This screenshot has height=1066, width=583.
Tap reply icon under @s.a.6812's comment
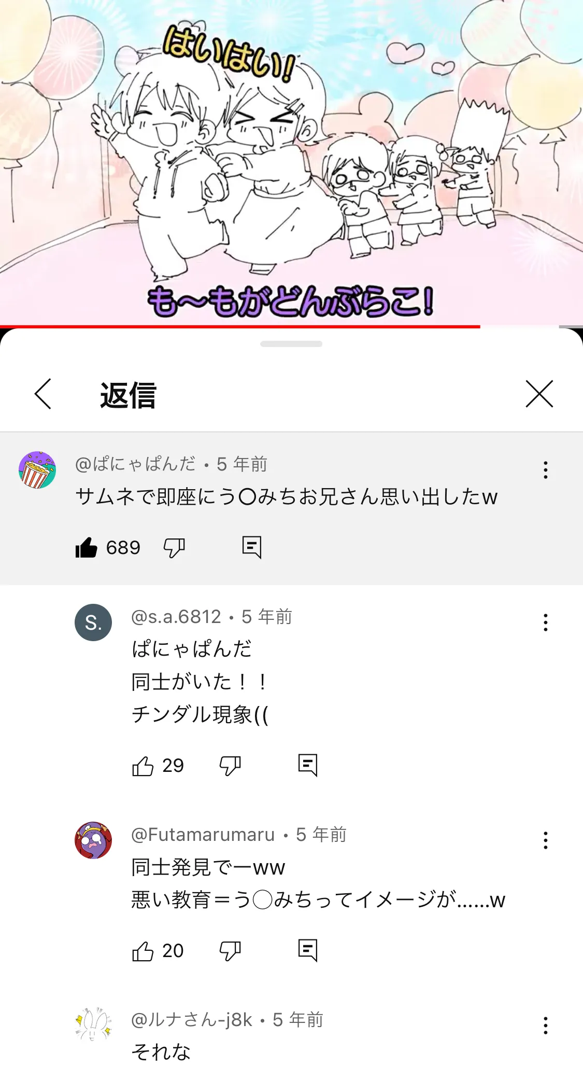coord(308,765)
